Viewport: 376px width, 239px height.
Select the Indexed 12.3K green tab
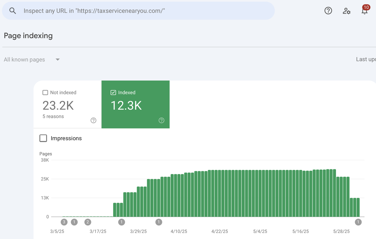[x=135, y=104]
